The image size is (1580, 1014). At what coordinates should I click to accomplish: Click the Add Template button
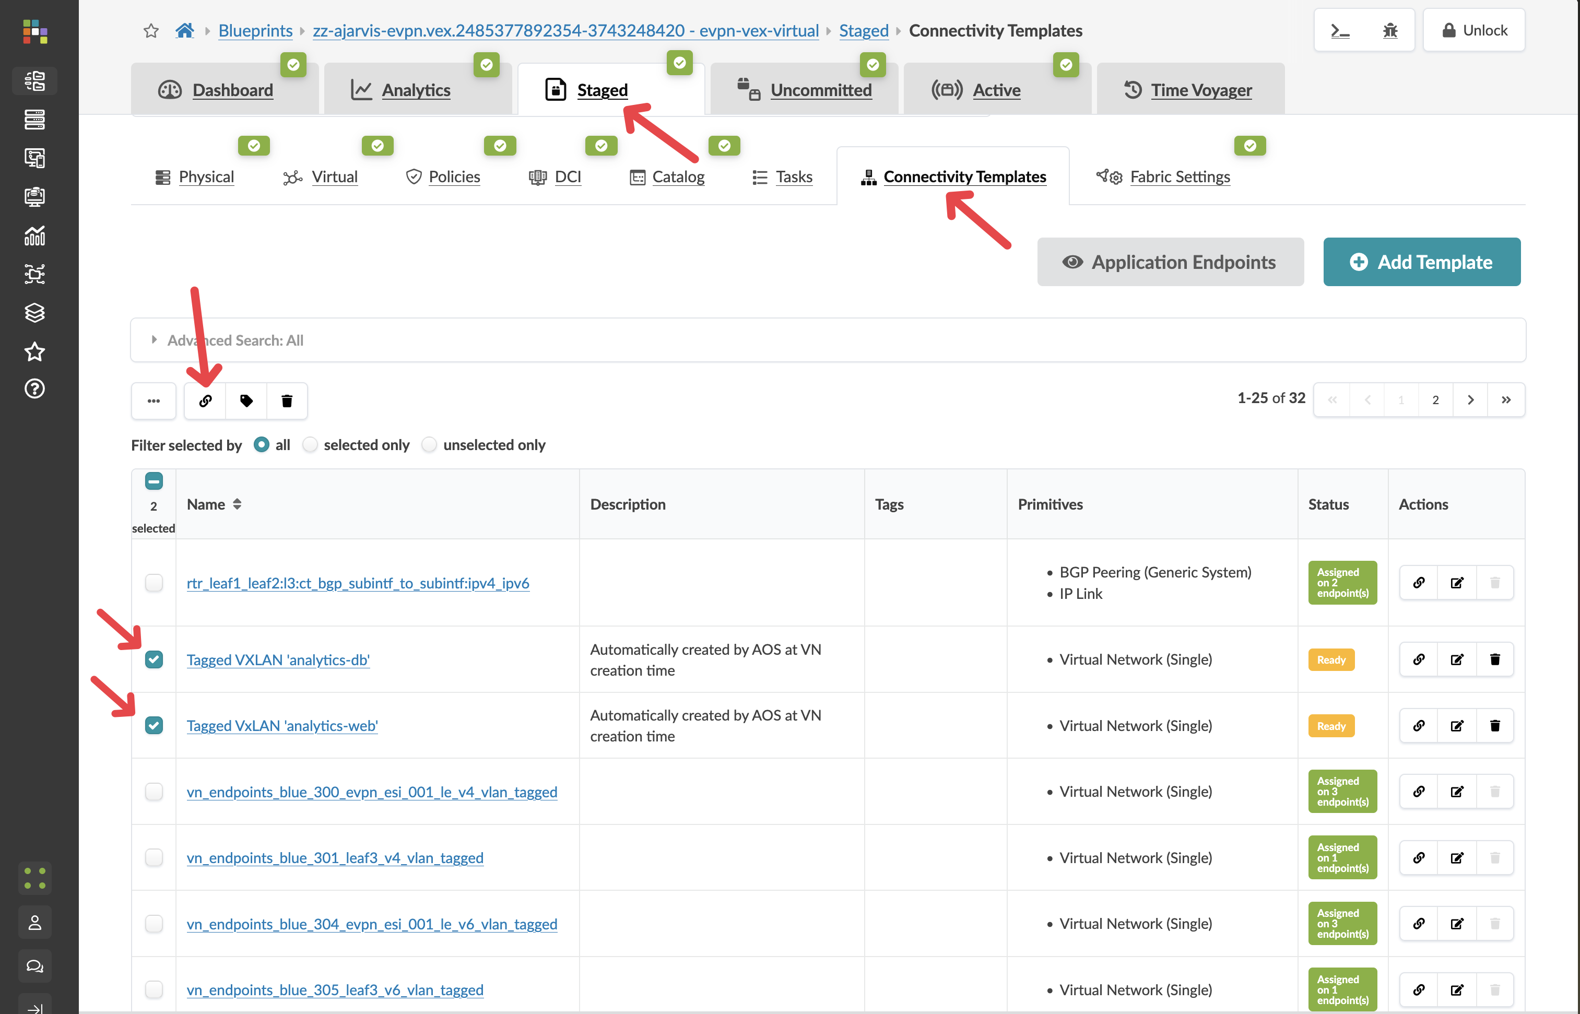(x=1421, y=262)
